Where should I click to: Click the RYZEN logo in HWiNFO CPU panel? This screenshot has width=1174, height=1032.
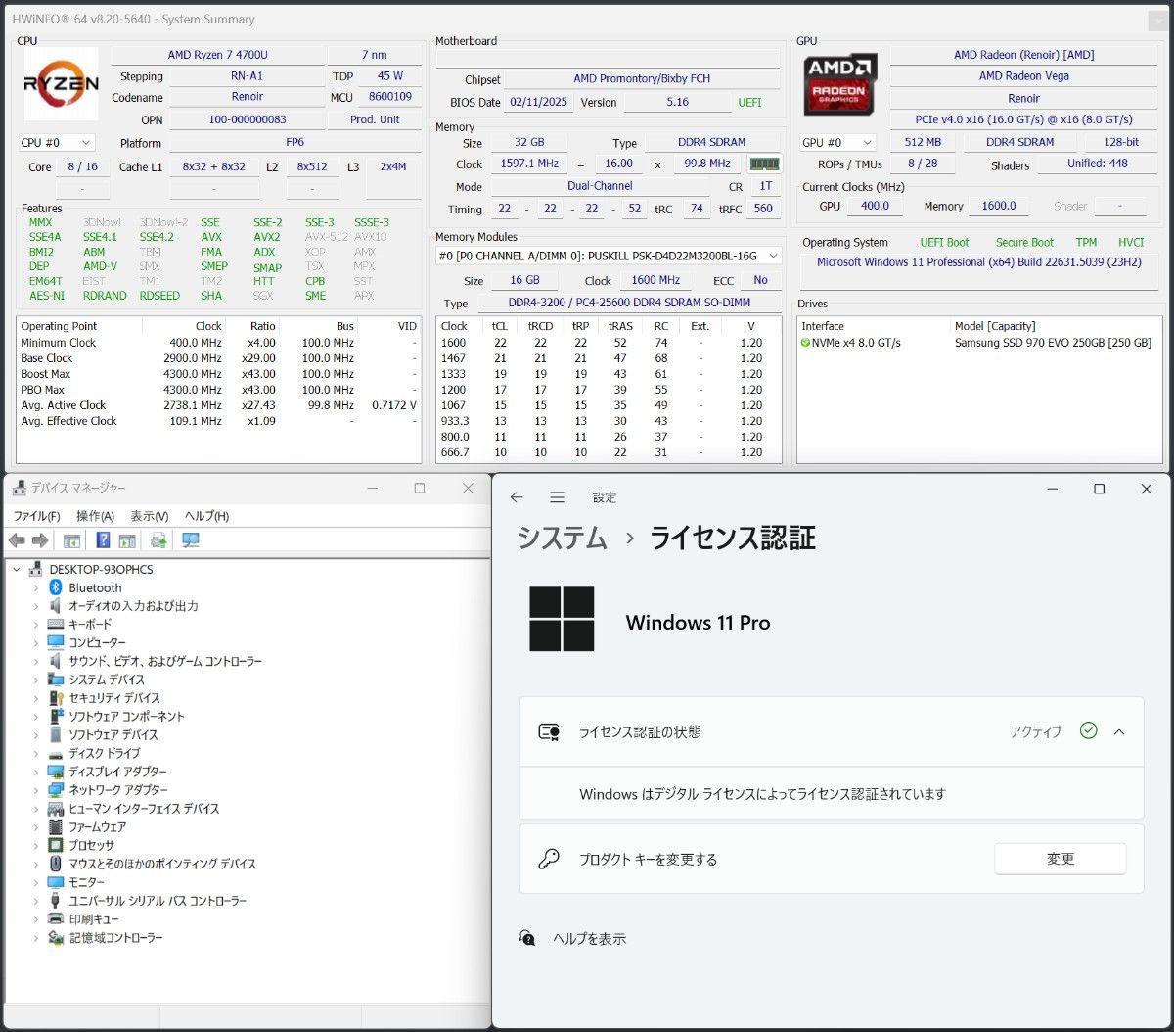pyautogui.click(x=61, y=84)
